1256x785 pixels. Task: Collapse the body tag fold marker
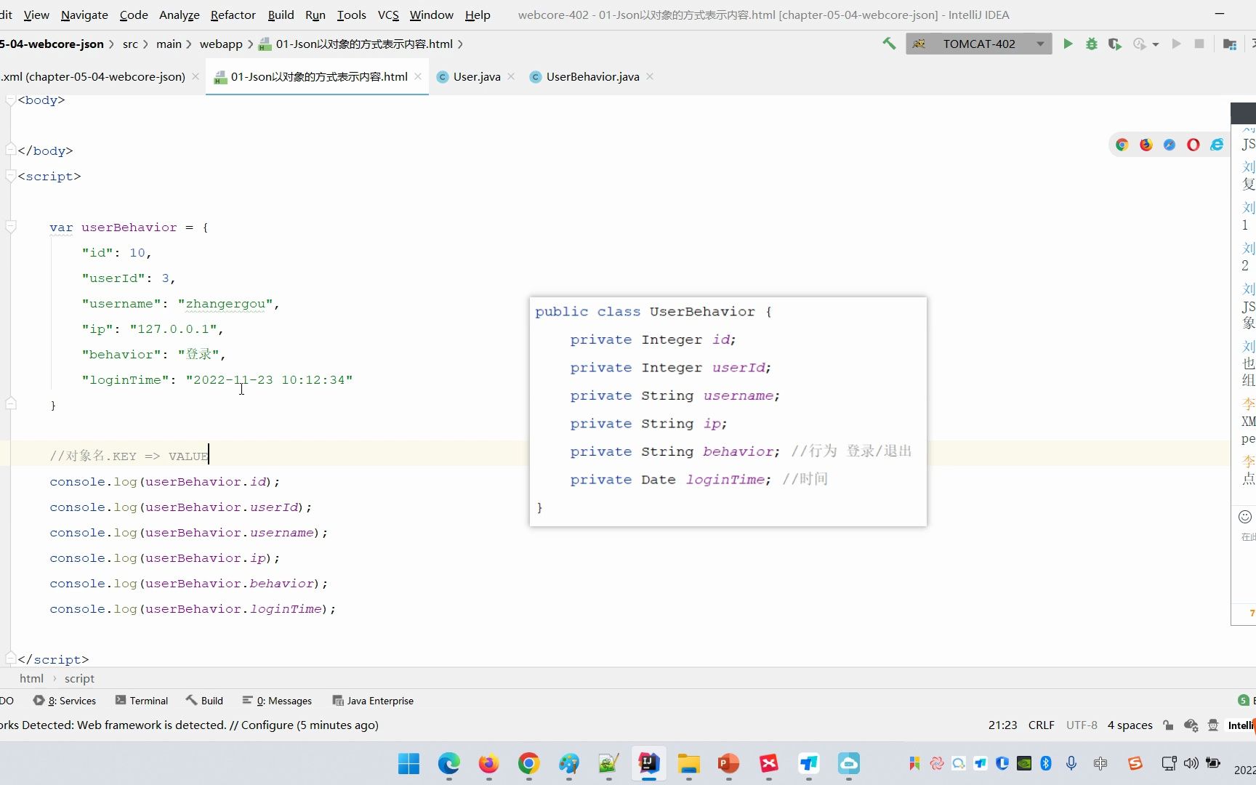11,100
